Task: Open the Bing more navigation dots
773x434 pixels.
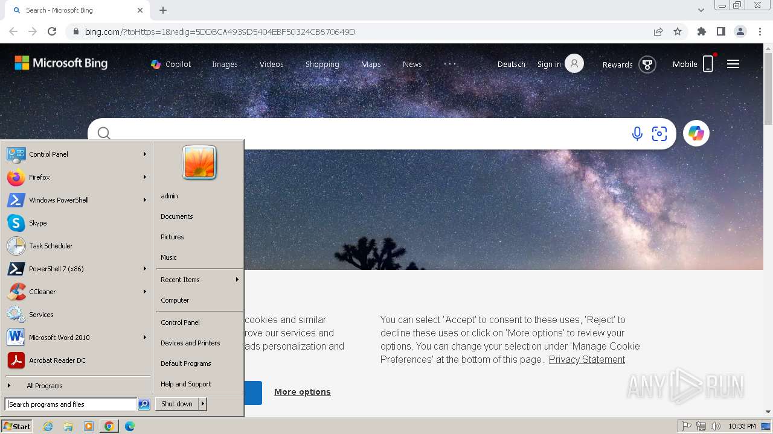Action: click(x=450, y=64)
